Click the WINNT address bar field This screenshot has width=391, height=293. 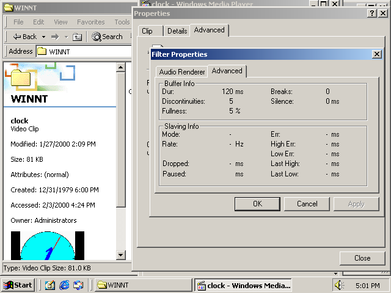[x=84, y=51]
